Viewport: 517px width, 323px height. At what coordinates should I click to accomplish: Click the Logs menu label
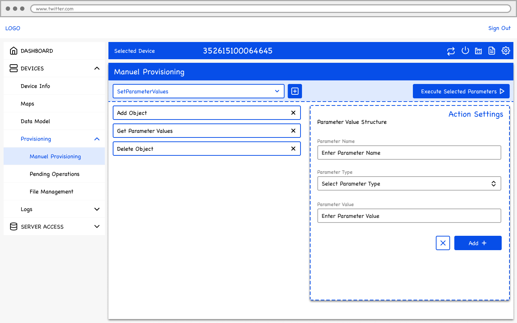point(27,209)
